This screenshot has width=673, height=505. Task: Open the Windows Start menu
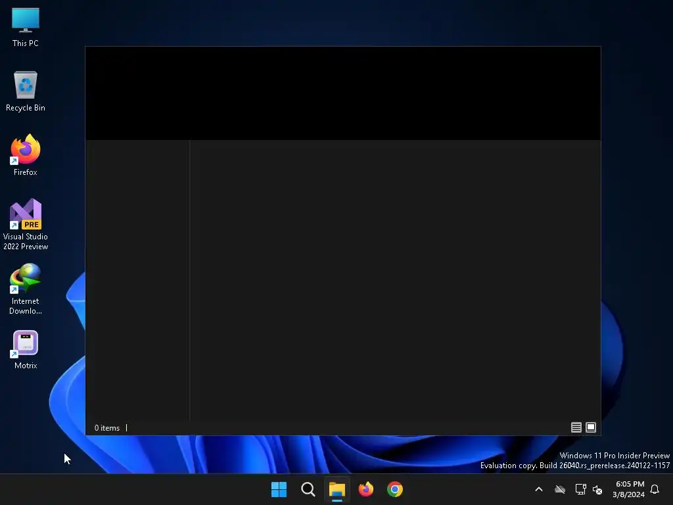(279, 489)
